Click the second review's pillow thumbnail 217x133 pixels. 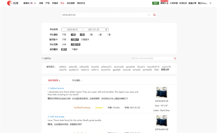click(x=161, y=121)
